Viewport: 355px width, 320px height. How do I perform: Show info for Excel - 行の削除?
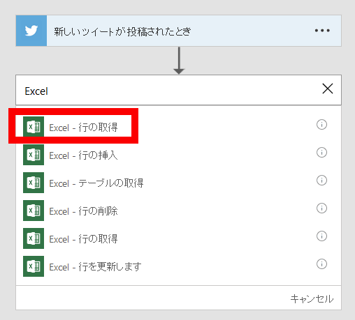coord(321,208)
